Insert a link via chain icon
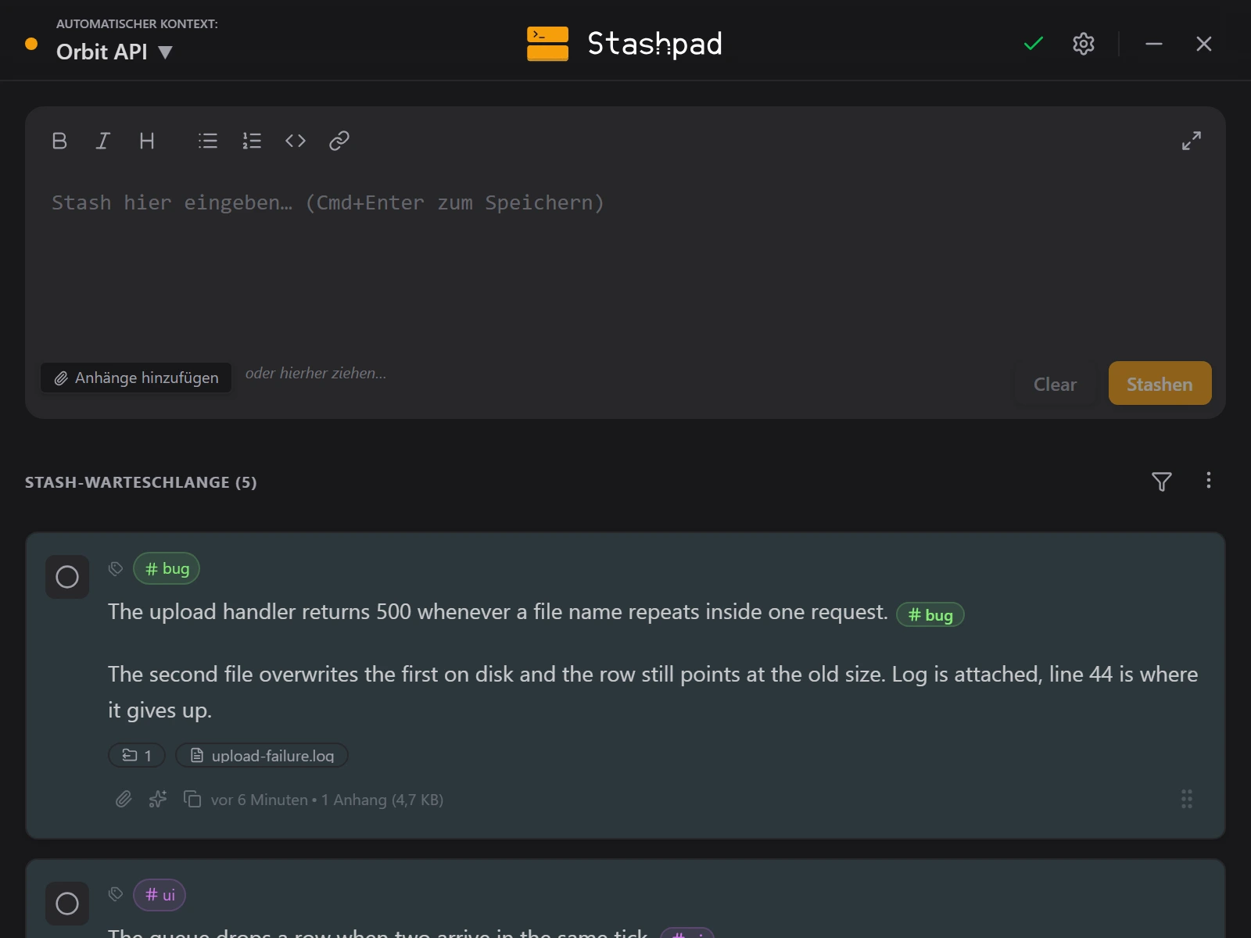This screenshot has height=938, width=1251. (339, 141)
